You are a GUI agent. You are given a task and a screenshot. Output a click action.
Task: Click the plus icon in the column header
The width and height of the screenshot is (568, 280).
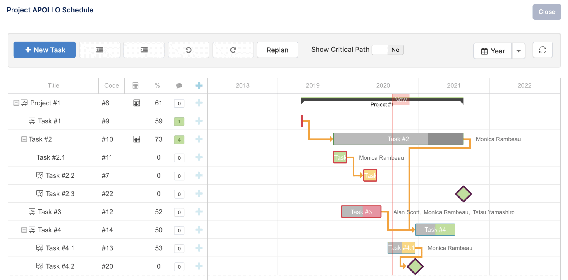[199, 86]
